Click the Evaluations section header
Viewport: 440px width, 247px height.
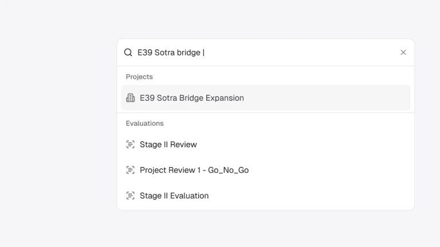click(145, 124)
